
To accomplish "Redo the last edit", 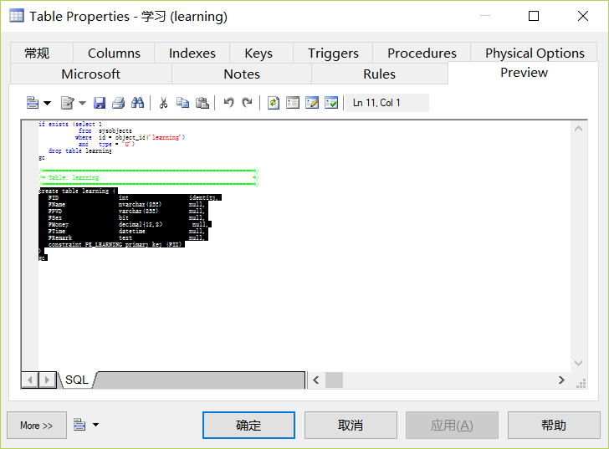I will click(x=247, y=103).
